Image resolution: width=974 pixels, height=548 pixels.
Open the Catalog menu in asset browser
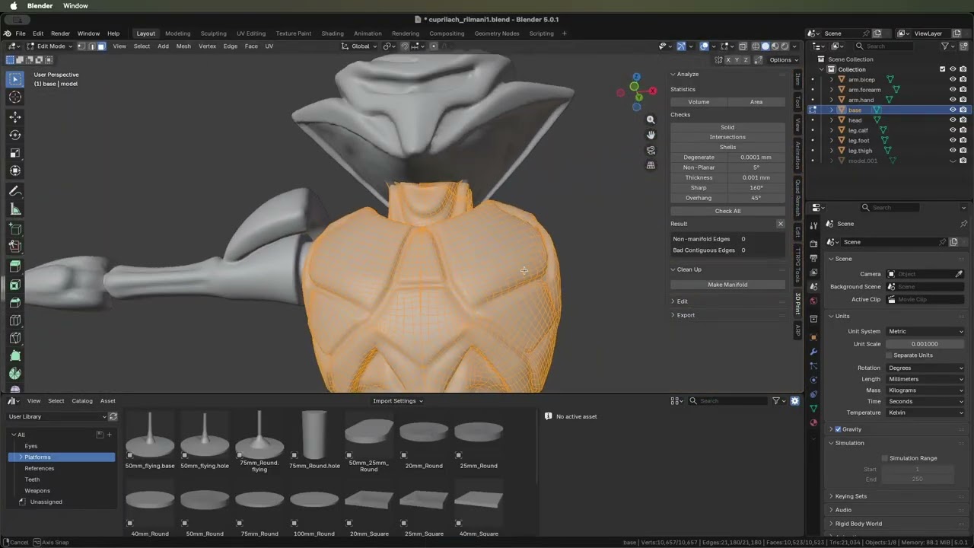82,401
